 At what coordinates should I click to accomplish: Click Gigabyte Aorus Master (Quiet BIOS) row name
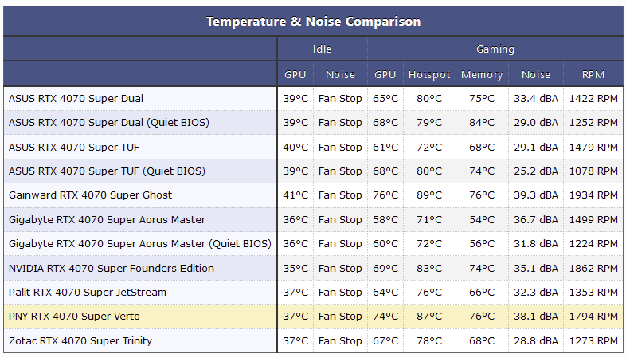click(139, 244)
